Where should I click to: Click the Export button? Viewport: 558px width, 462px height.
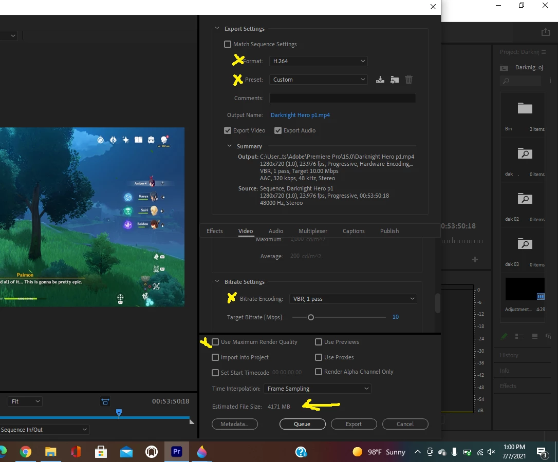pyautogui.click(x=354, y=424)
